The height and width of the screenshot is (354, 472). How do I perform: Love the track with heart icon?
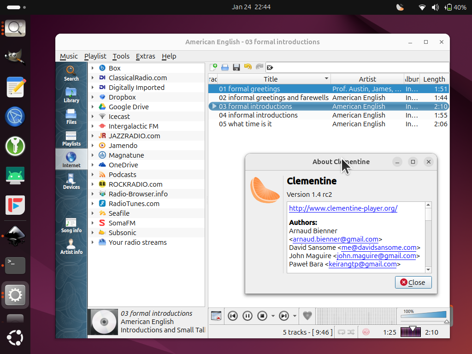pos(307,316)
